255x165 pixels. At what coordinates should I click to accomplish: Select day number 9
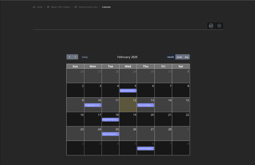coord(83,100)
